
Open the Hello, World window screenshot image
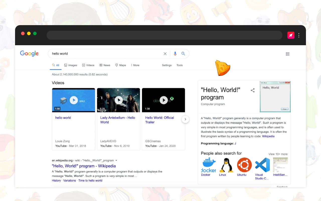point(275,96)
